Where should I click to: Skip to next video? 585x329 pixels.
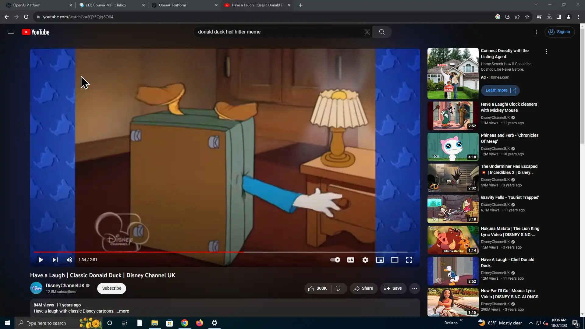[55, 260]
